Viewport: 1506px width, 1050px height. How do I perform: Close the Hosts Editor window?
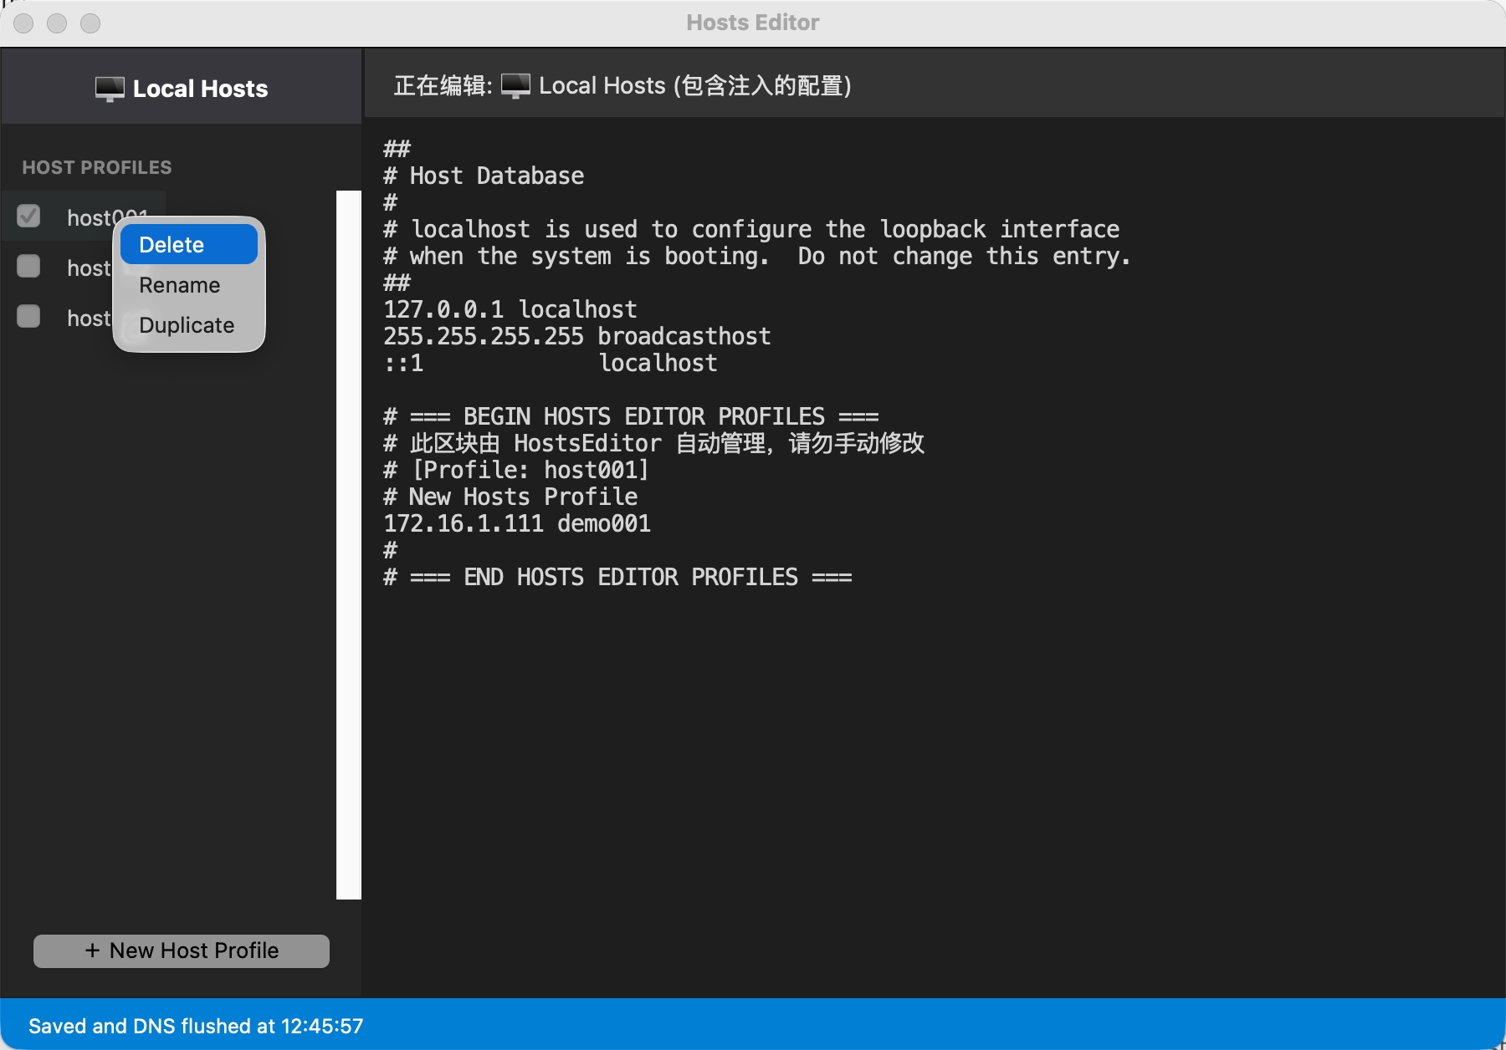[23, 23]
